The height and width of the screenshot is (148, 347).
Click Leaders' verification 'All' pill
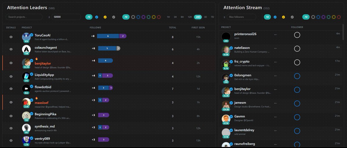pos(89,17)
